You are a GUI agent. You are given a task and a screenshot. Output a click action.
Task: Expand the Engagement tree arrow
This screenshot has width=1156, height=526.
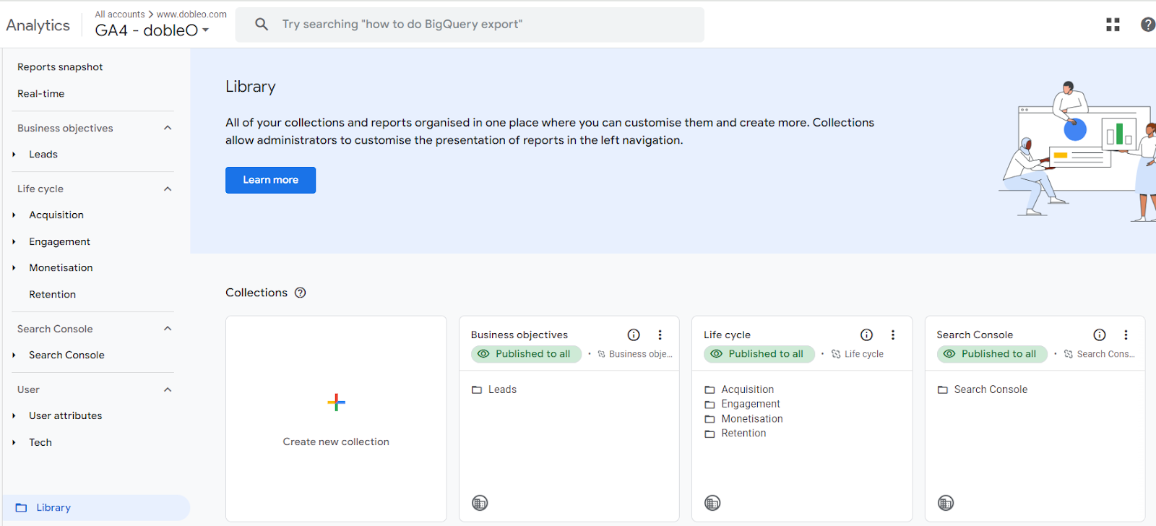[x=14, y=242]
